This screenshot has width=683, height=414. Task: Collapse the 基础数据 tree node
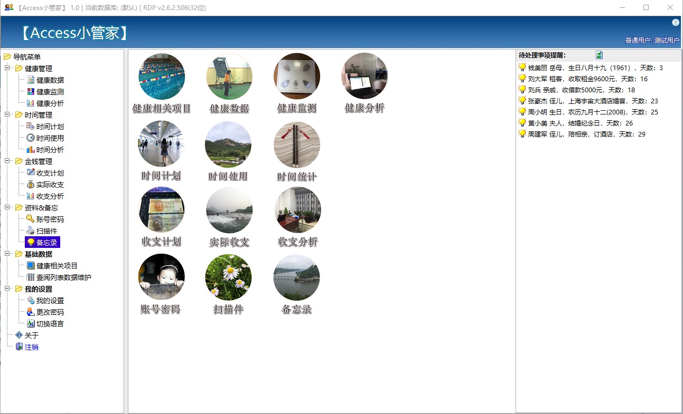click(x=7, y=254)
